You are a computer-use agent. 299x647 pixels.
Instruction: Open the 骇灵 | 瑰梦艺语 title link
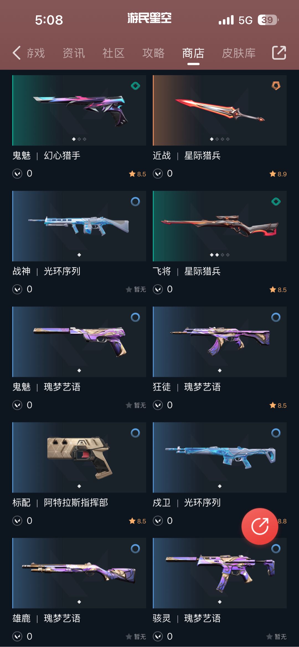(x=187, y=618)
